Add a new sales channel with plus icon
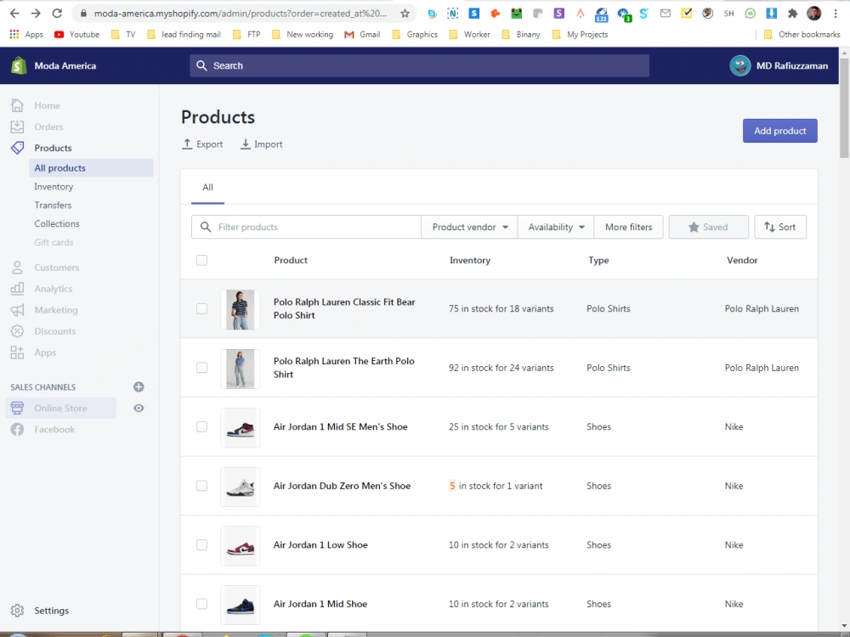This screenshot has height=637, width=850. click(x=139, y=386)
